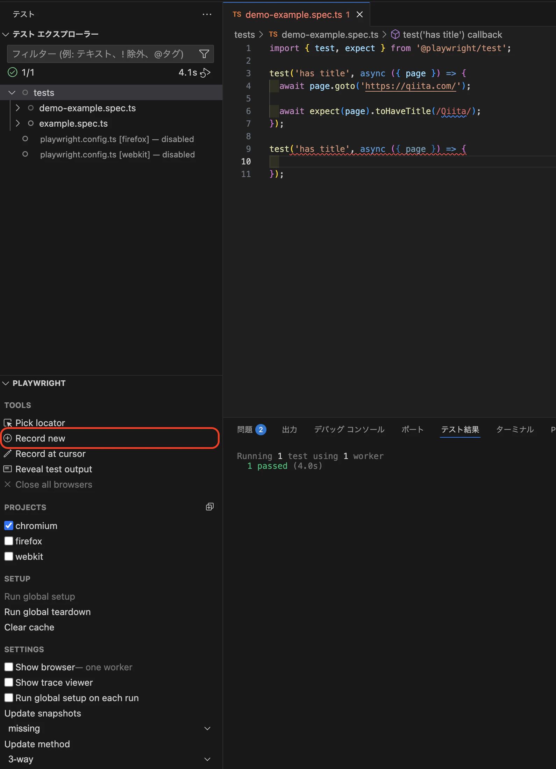This screenshot has height=769, width=556.
Task: Switch to the 問題 panel tab
Action: [x=245, y=429]
